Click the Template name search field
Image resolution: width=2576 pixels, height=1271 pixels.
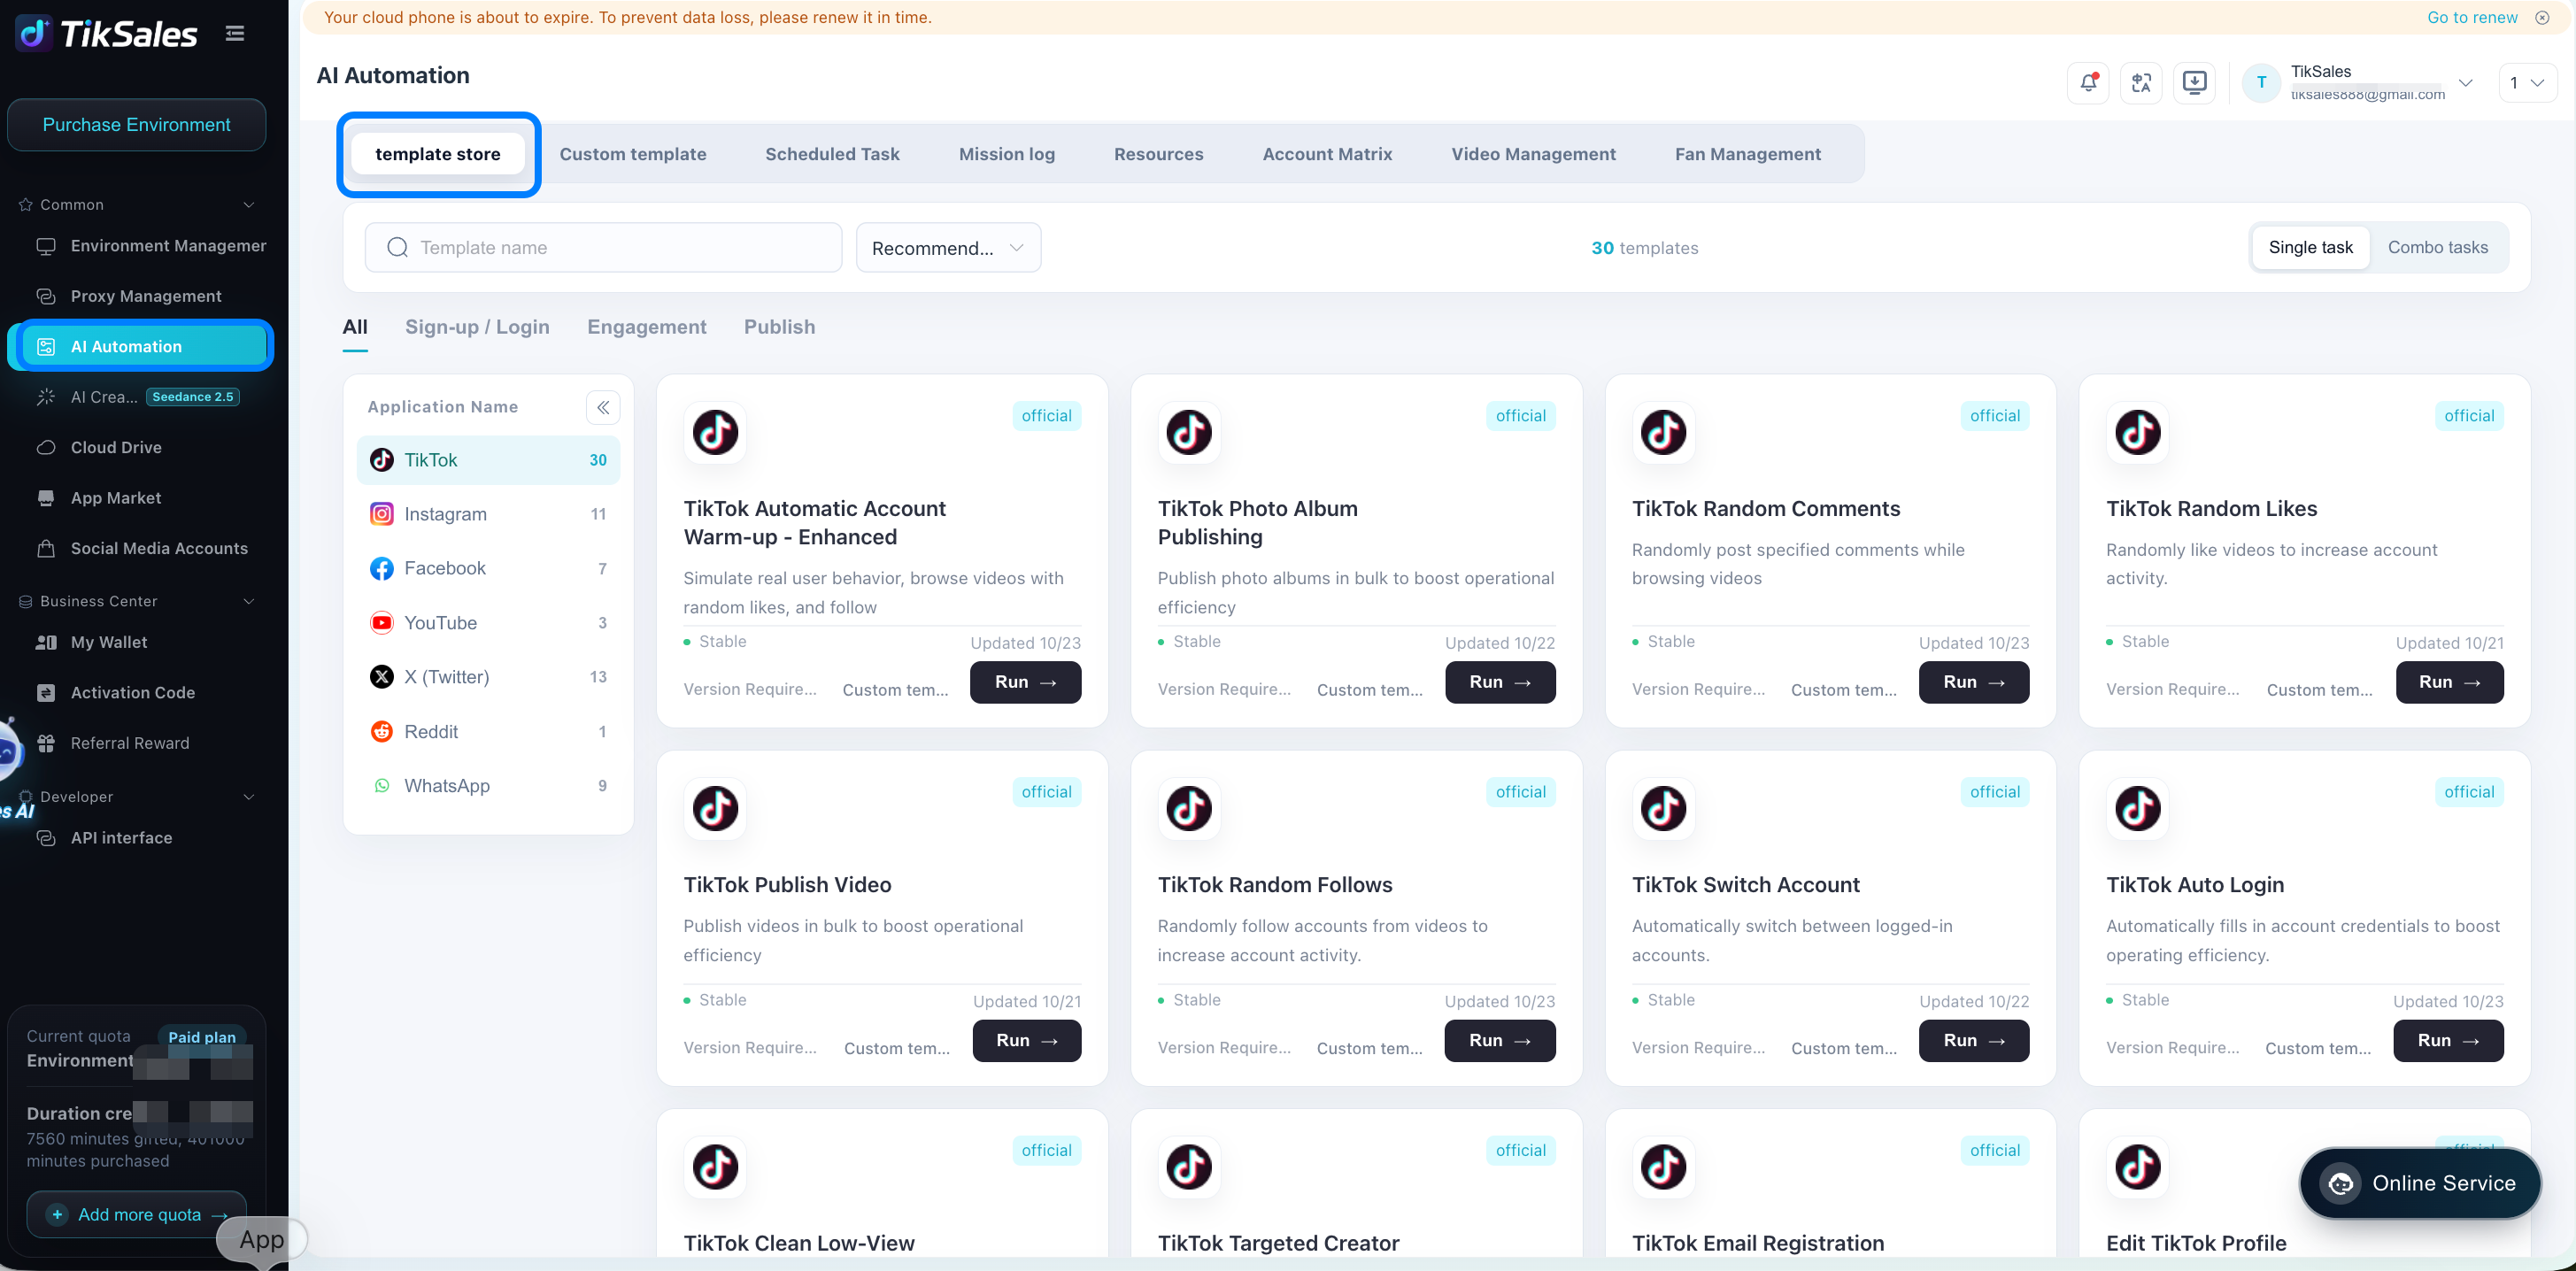click(x=603, y=247)
